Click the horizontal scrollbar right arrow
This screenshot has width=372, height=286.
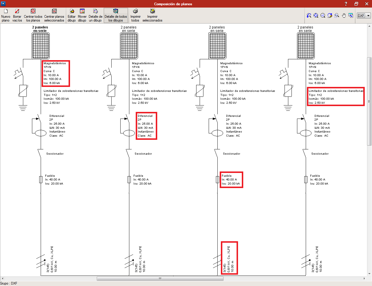[364, 278]
